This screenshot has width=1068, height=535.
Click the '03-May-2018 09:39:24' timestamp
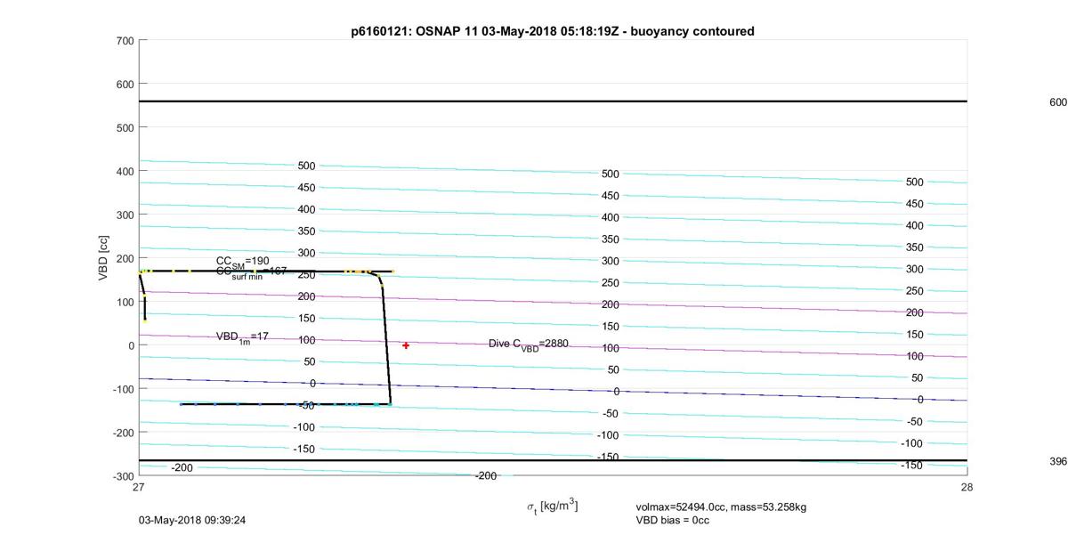tap(192, 520)
